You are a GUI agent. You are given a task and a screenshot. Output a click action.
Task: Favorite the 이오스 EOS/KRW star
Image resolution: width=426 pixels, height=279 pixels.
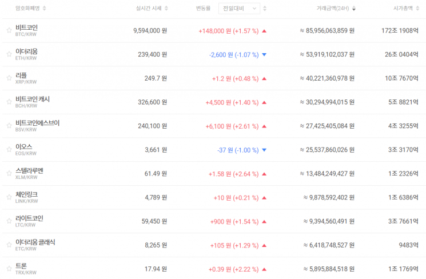tap(9, 149)
